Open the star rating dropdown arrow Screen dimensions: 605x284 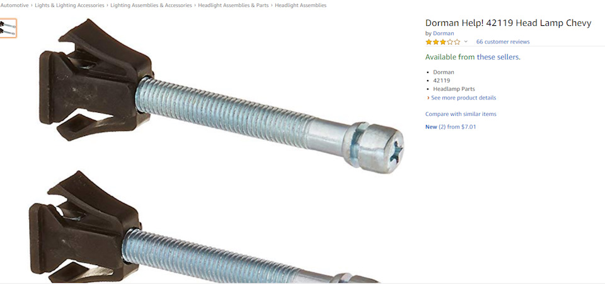(466, 42)
